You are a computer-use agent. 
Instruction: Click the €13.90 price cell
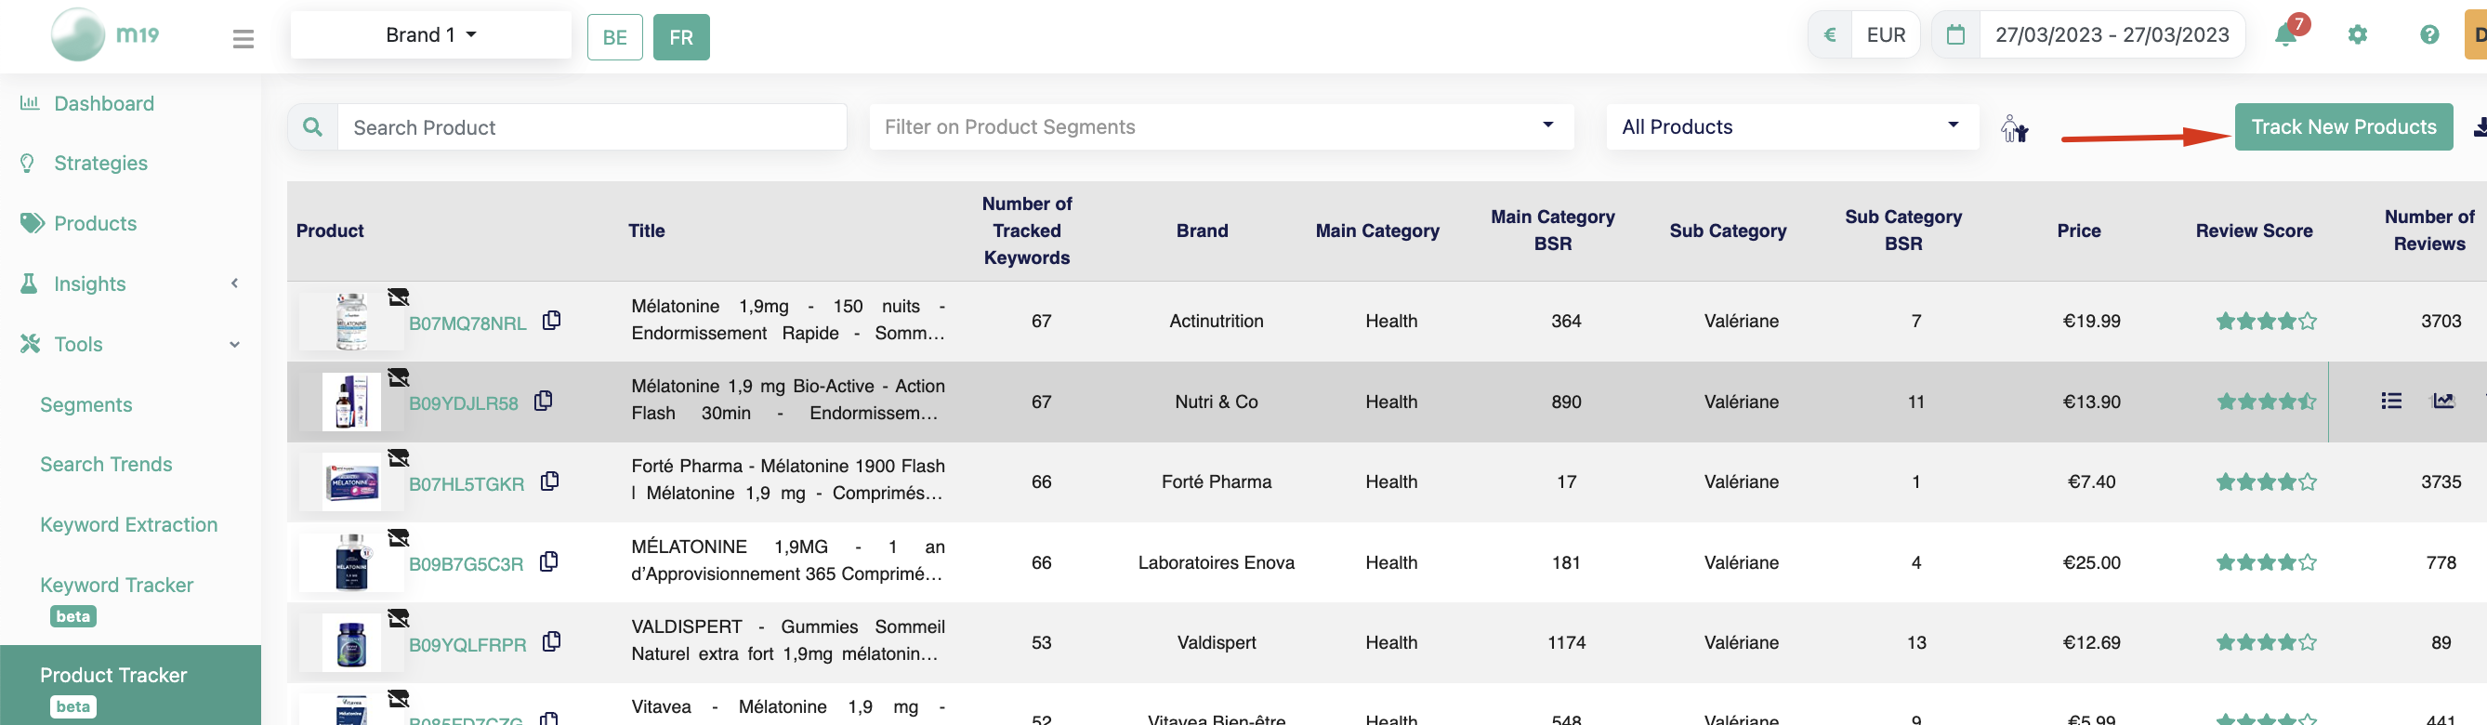[2091, 402]
